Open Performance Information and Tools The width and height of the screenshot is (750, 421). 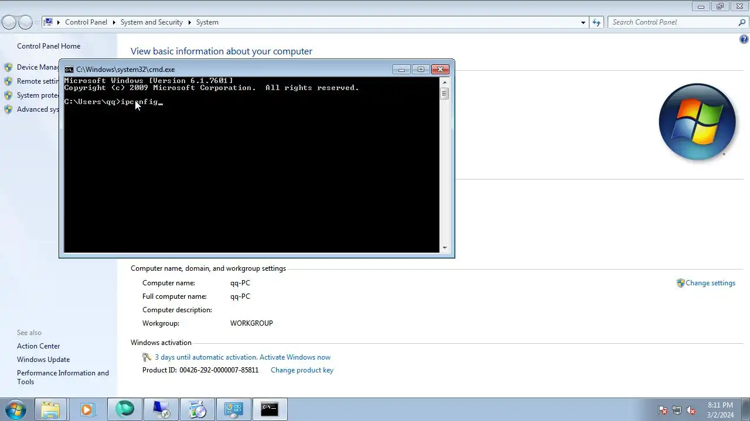point(63,377)
